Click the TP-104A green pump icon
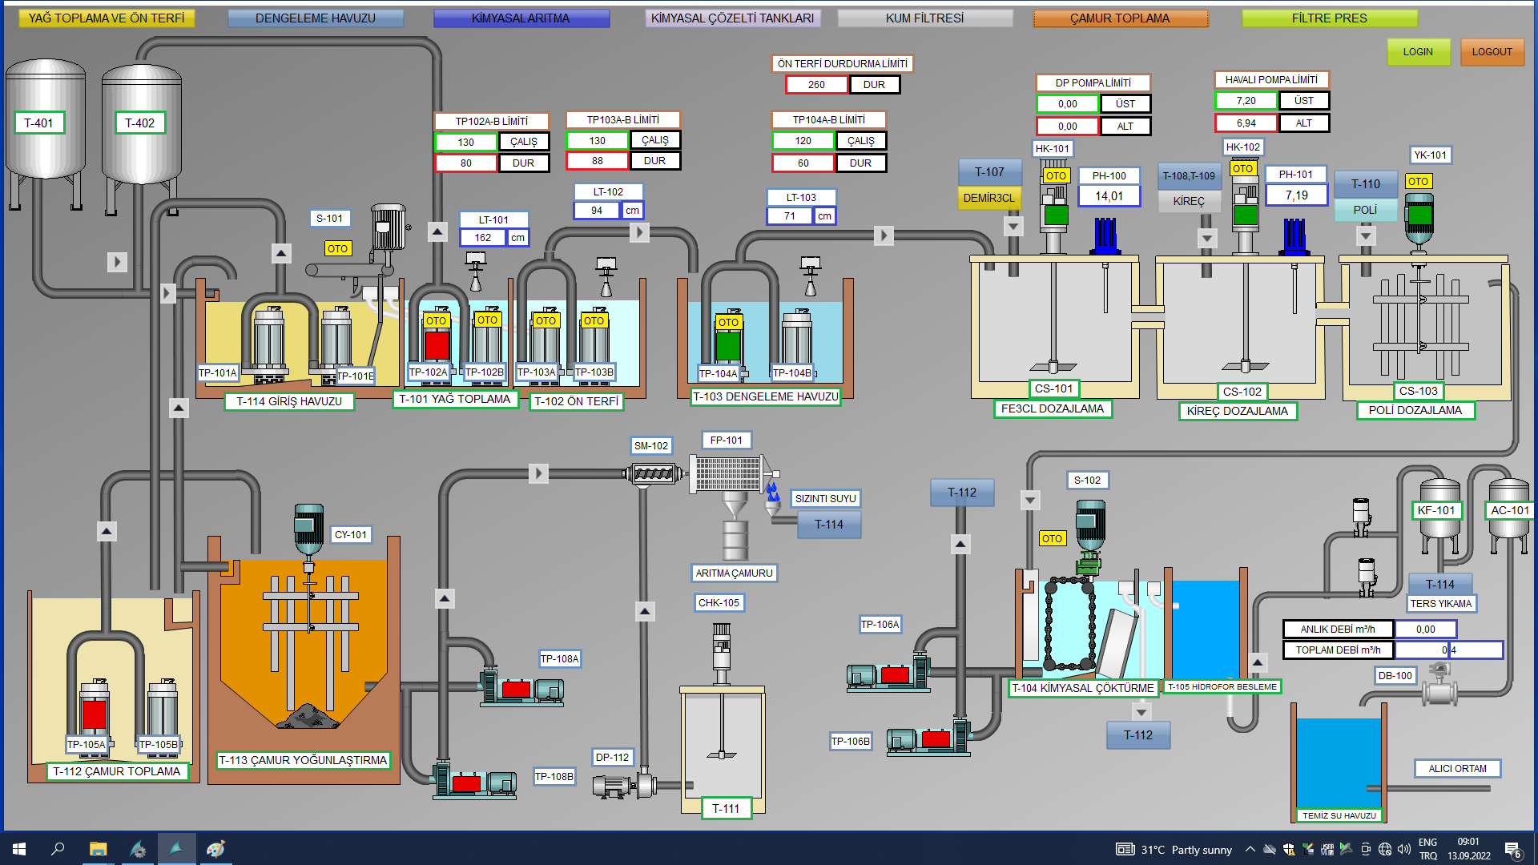Screen dimensions: 1538x865 (x=727, y=347)
